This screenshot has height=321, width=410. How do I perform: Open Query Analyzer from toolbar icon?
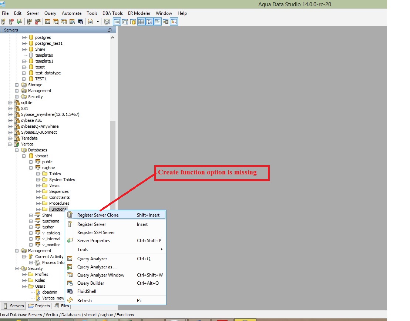[48, 22]
